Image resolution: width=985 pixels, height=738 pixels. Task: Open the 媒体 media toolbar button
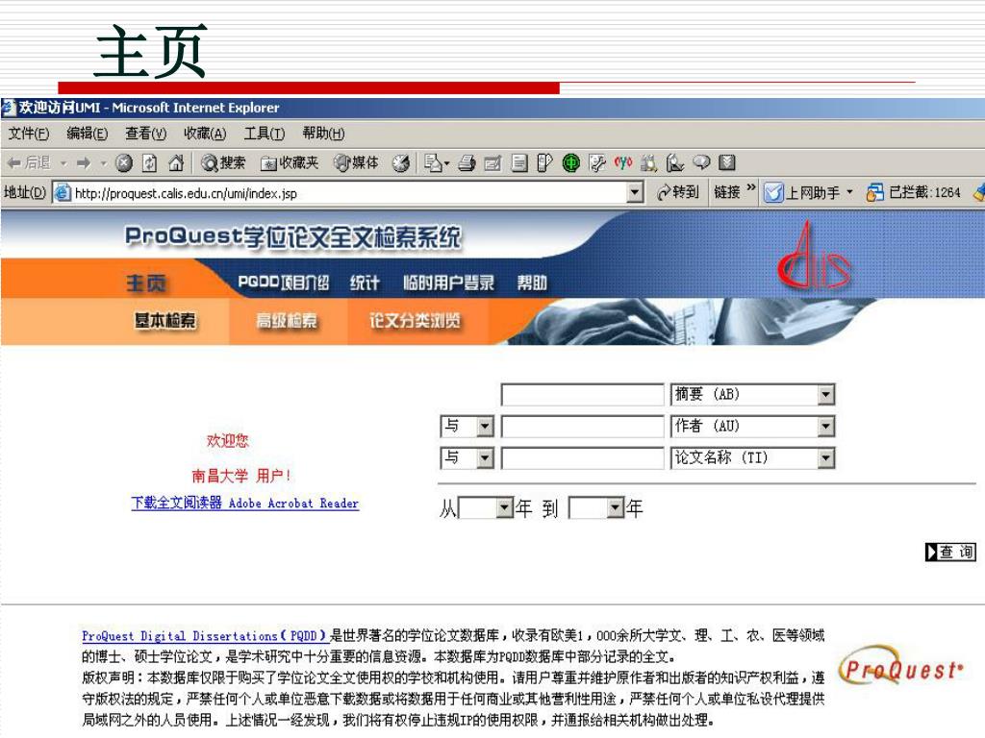click(356, 163)
